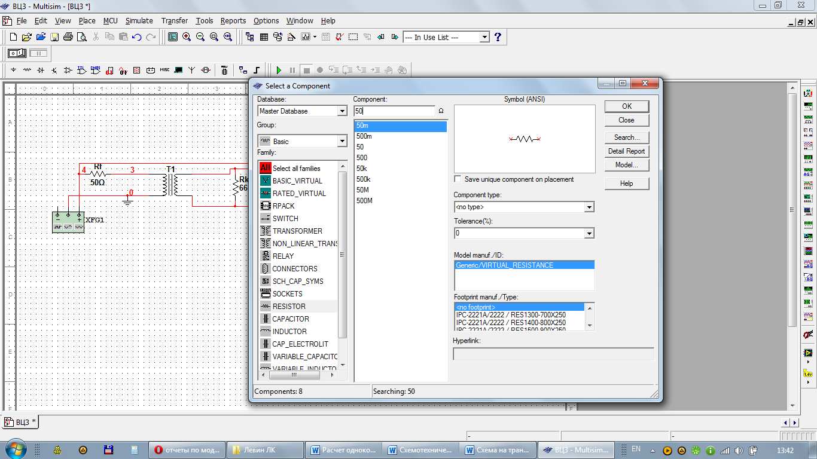
Task: Place diode component icon
Action: (x=41, y=70)
